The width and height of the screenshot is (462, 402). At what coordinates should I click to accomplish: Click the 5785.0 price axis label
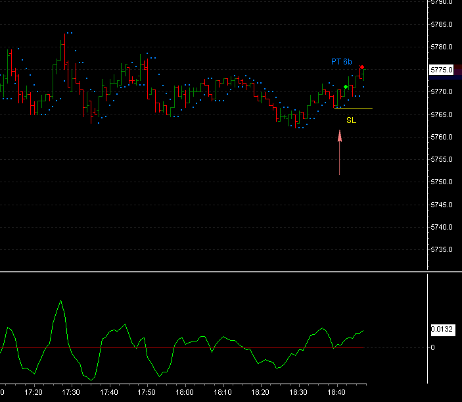tap(442, 24)
